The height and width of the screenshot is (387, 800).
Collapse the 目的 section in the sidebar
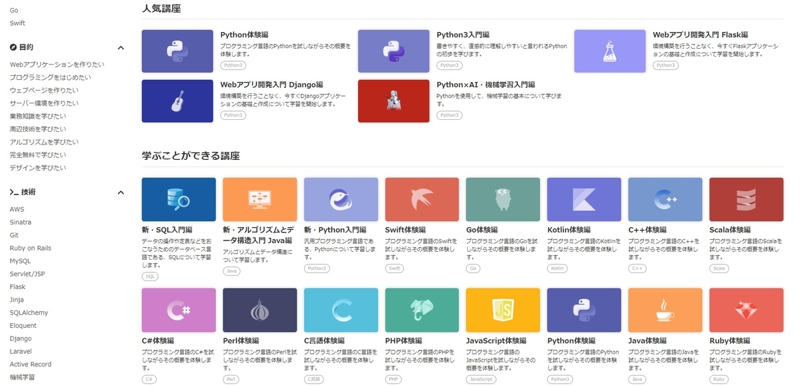pos(121,47)
